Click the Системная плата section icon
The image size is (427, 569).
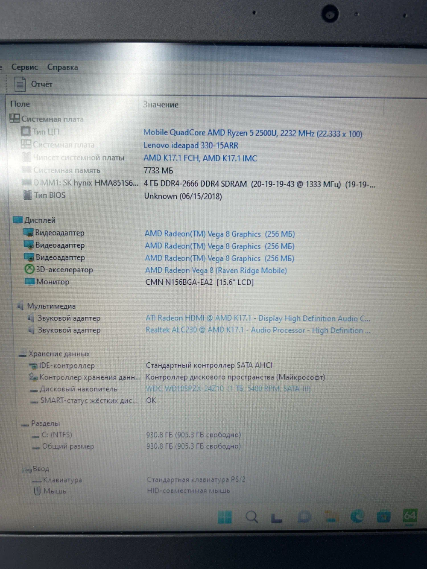coord(15,119)
